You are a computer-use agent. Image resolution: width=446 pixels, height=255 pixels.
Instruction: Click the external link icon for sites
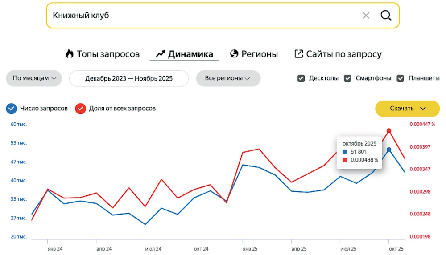[299, 54]
